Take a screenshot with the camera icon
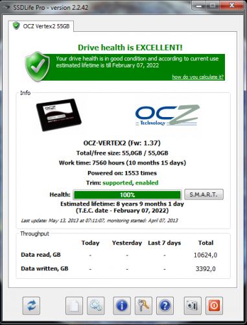The width and height of the screenshot is (247, 325). click(x=193, y=305)
